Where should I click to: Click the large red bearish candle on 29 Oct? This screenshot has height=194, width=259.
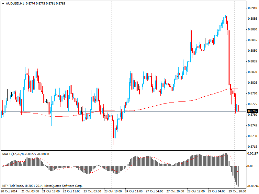coord(229,58)
